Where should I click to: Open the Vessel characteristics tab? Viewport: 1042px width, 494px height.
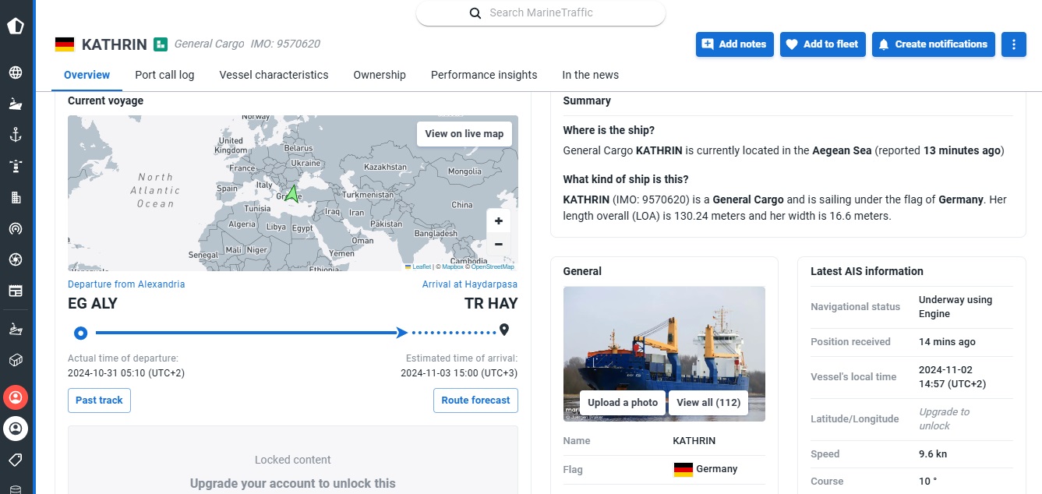274,75
